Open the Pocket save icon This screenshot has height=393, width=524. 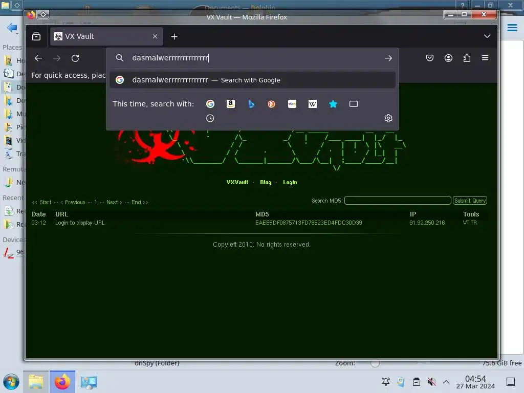[x=430, y=58]
